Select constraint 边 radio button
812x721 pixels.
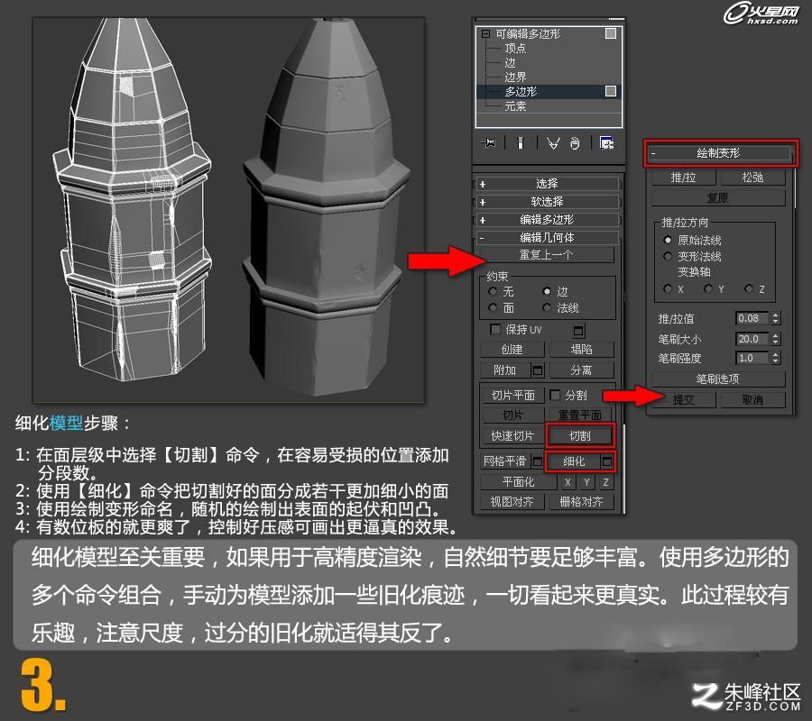547,291
